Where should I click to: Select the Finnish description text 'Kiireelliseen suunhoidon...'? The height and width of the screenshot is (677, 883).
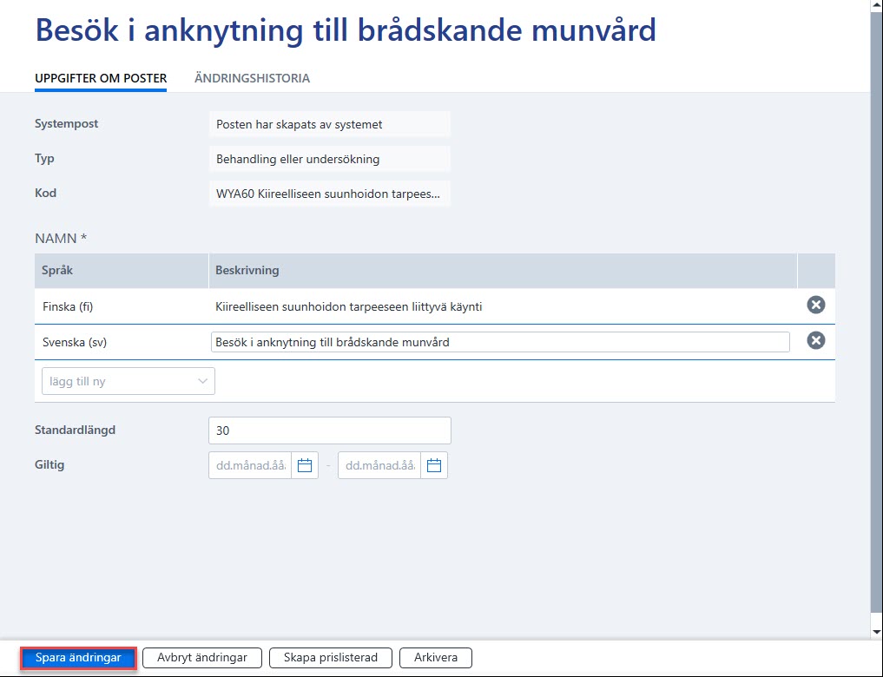point(348,306)
